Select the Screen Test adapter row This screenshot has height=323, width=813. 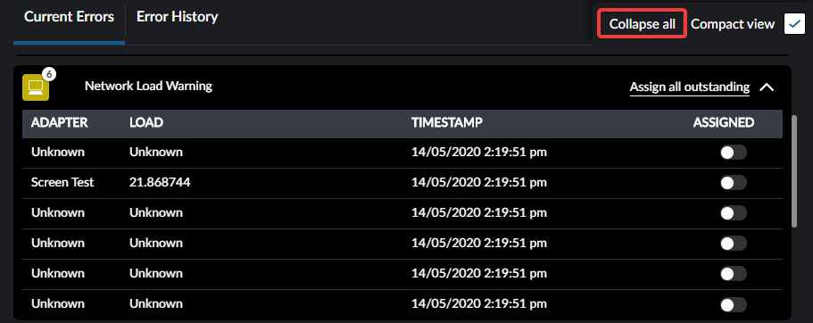(402, 183)
